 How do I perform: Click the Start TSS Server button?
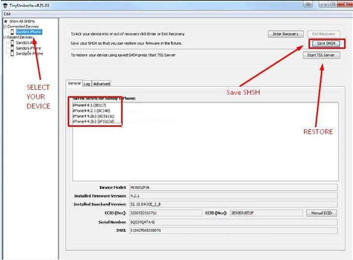(x=321, y=55)
